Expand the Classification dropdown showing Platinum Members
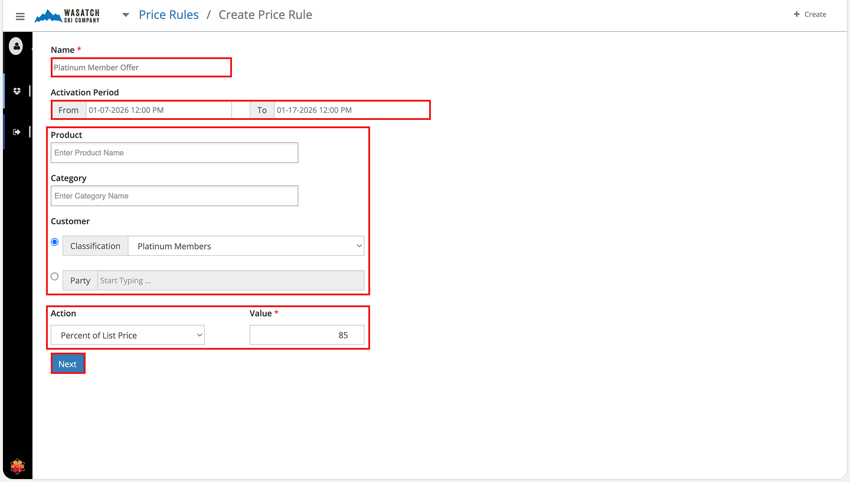The width and height of the screenshot is (850, 482). tap(246, 246)
